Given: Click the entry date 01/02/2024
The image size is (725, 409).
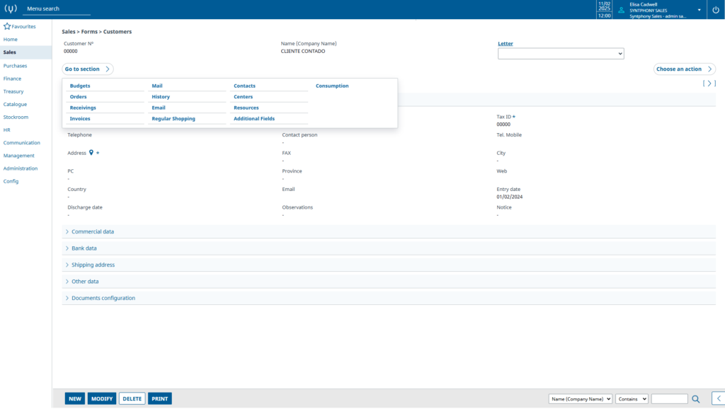Looking at the screenshot, I should [510, 197].
